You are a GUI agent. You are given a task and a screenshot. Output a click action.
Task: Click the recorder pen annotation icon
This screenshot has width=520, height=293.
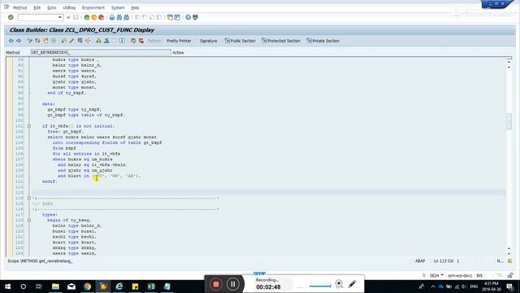point(353,284)
